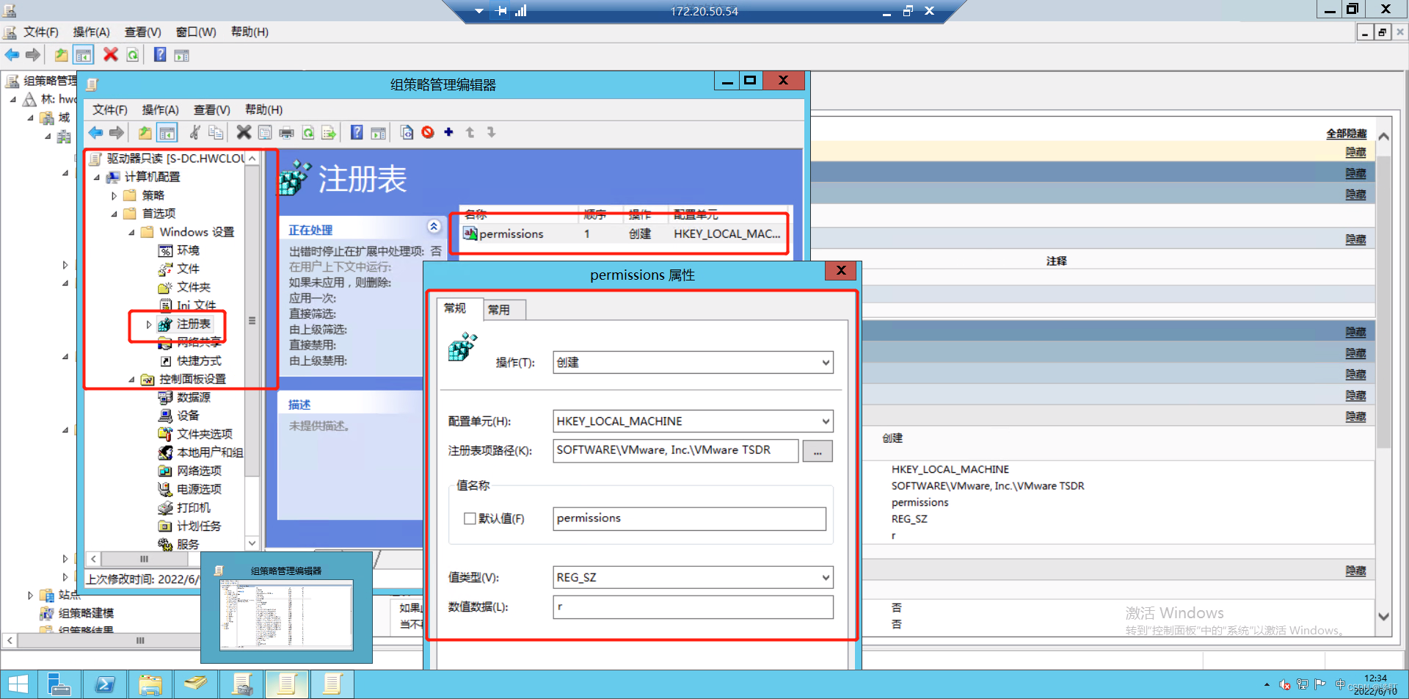Click the red stop-processing icon in editor toolbar
The width and height of the screenshot is (1409, 699).
[428, 132]
